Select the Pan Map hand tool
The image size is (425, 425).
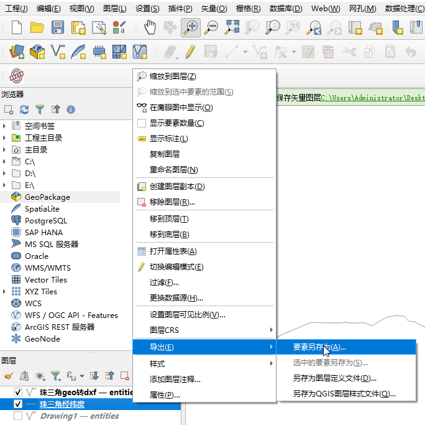(150, 27)
